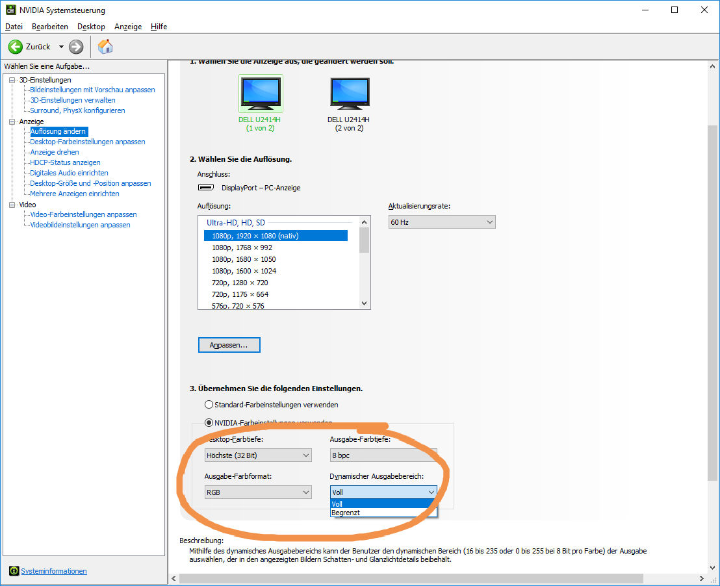Open Bildeinstellungen mit Vorschau anpassen
Image resolution: width=720 pixels, height=586 pixels.
pos(92,90)
